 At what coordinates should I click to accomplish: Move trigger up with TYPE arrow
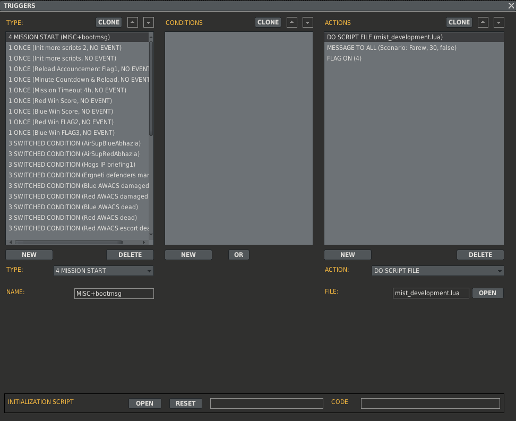point(132,22)
